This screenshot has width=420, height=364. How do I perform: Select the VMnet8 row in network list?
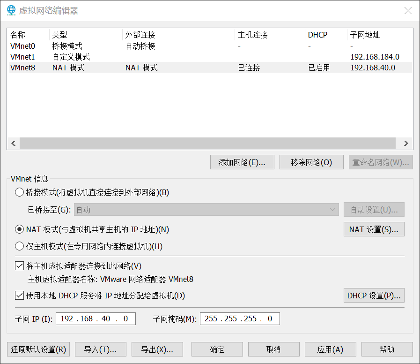[211, 68]
